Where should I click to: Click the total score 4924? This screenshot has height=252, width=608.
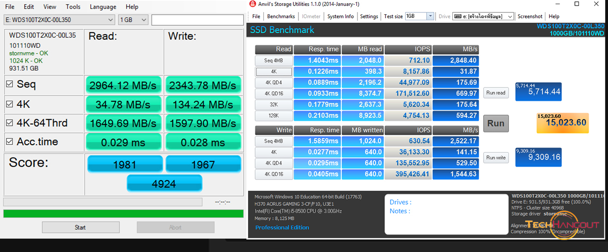click(x=164, y=184)
